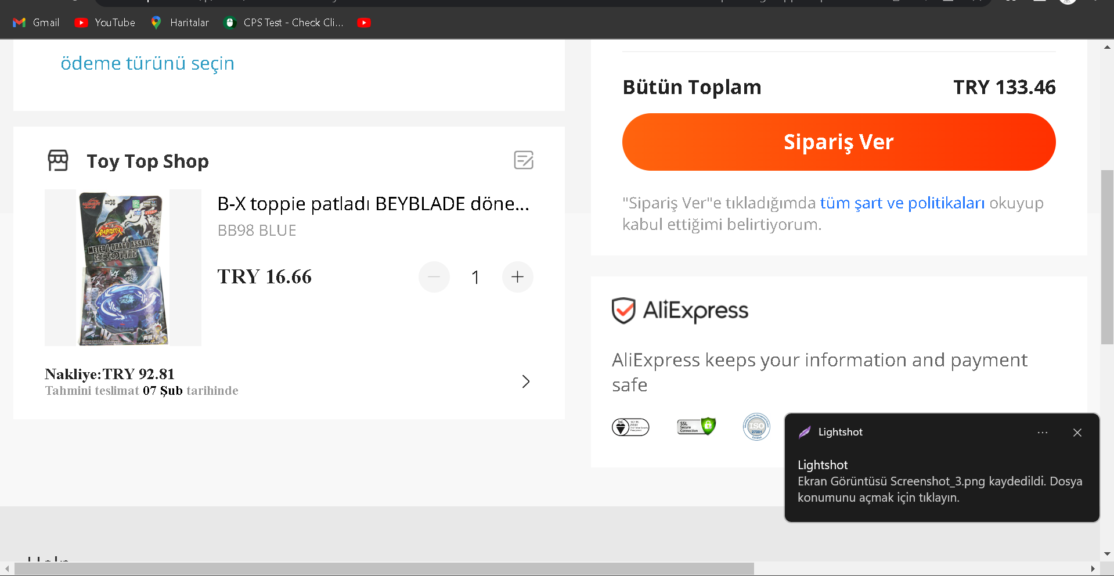The image size is (1114, 576).
Task: Click the BB98 BLUE variant text
Action: [x=257, y=231]
